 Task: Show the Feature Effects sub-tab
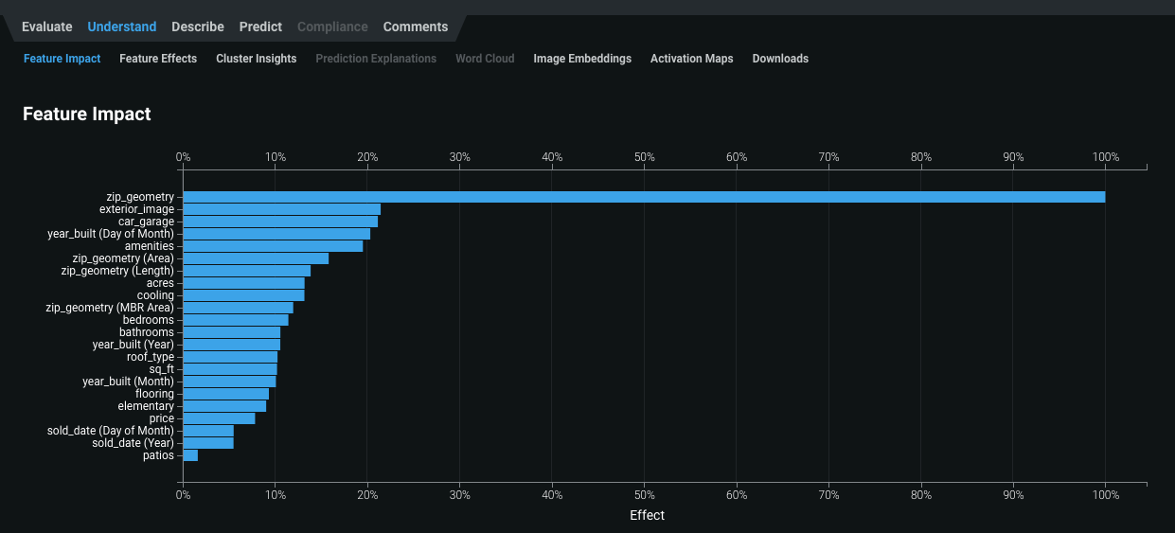tap(158, 59)
